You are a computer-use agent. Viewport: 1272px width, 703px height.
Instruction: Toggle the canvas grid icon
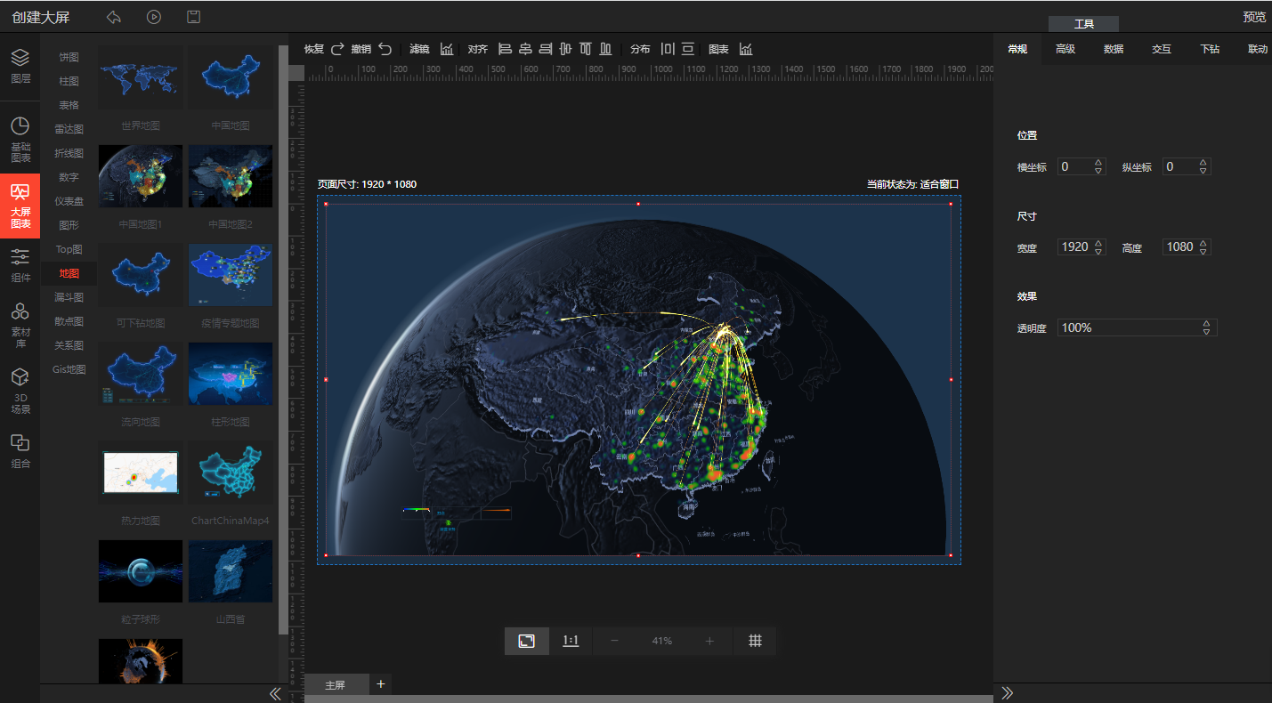click(755, 641)
